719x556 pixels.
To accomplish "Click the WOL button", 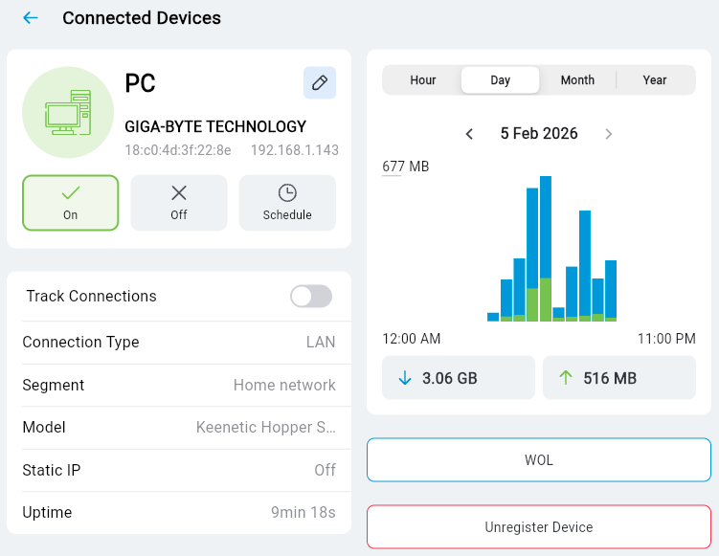I will 539,460.
